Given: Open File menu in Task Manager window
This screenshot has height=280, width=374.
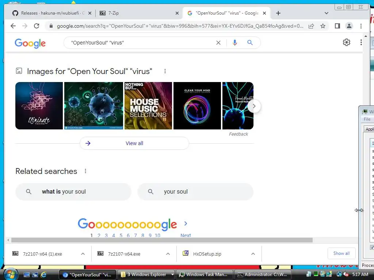Looking at the screenshot, I should [367, 119].
